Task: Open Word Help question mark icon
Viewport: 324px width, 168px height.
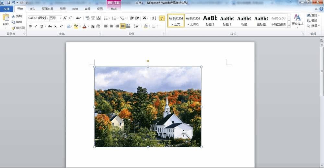Action: coord(321,9)
